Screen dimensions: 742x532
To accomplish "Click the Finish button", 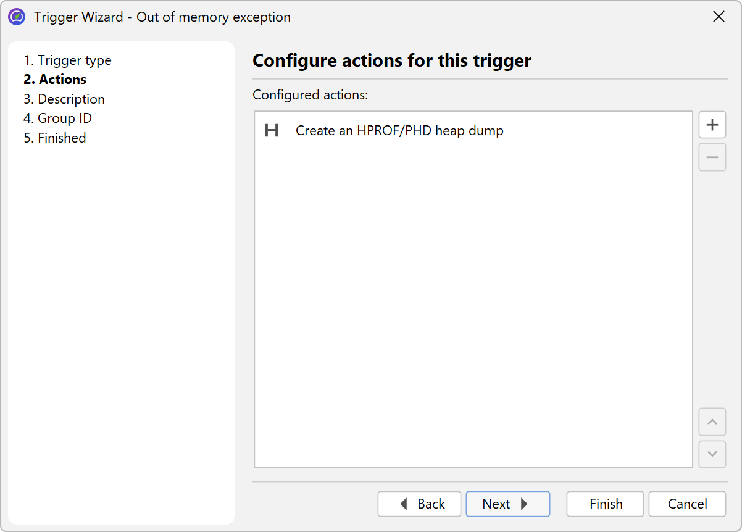I will tap(605, 504).
